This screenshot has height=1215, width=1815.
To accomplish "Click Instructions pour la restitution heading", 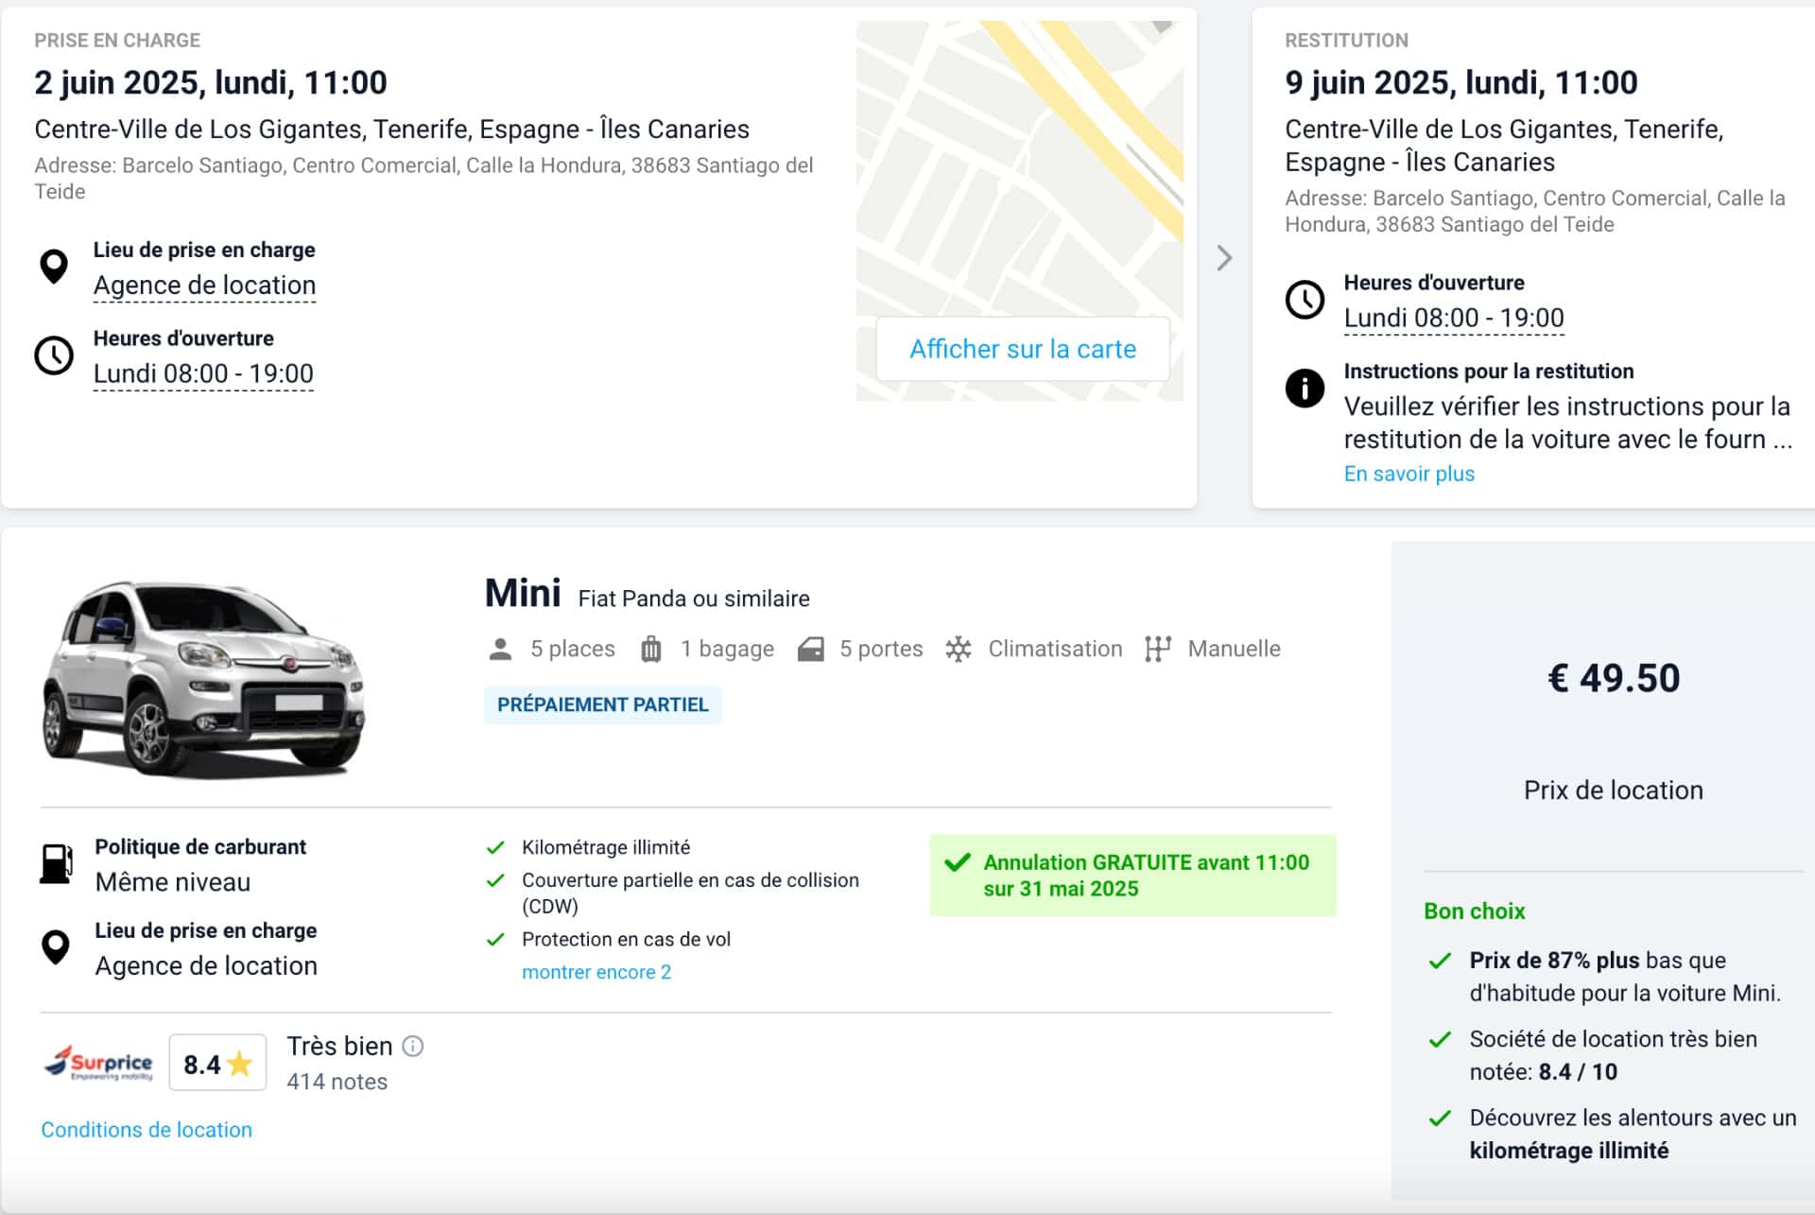I will pyautogui.click(x=1489, y=372).
